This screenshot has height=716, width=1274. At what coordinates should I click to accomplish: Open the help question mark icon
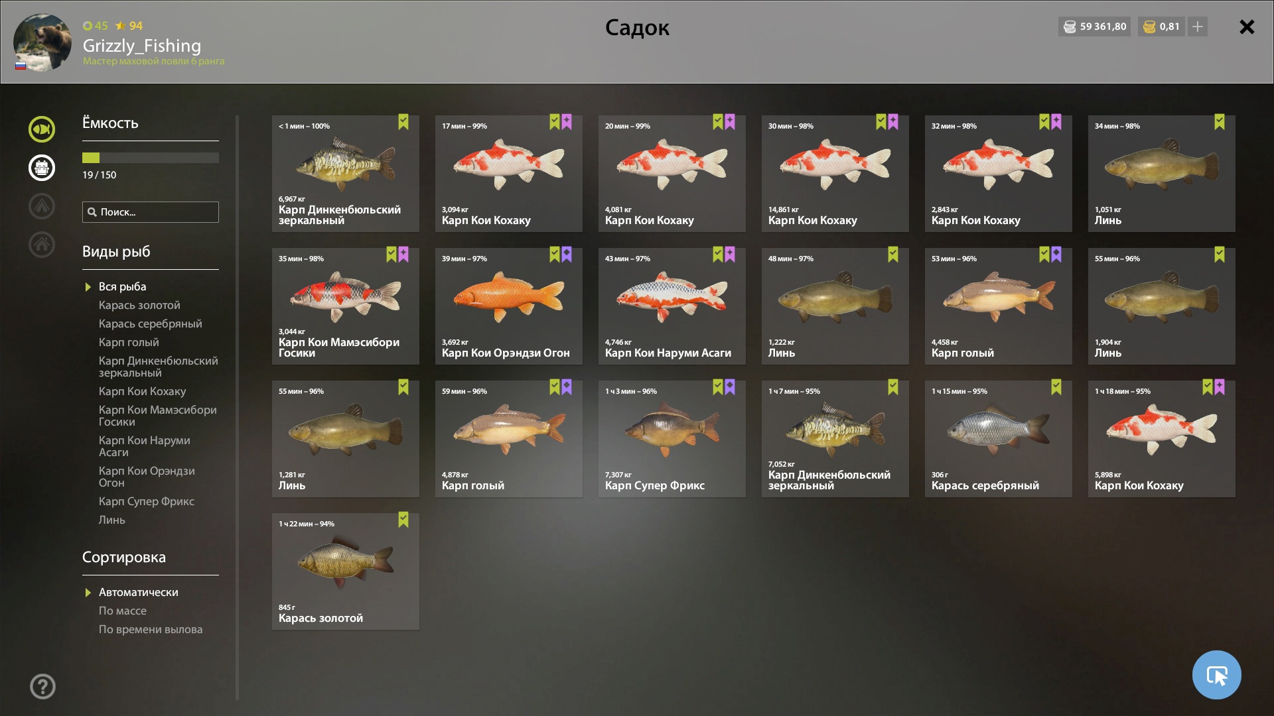coord(42,687)
